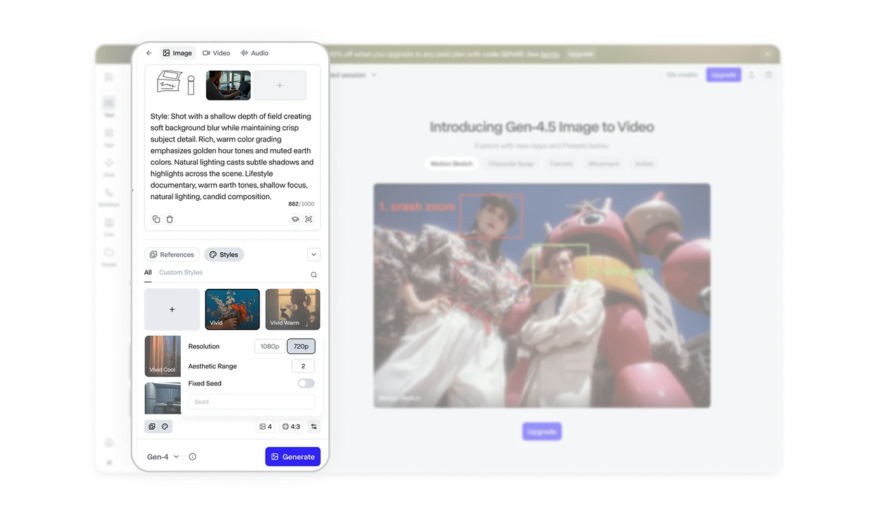The width and height of the screenshot is (877, 516).
Task: Click the scan frame icon below prompt
Action: 309,219
